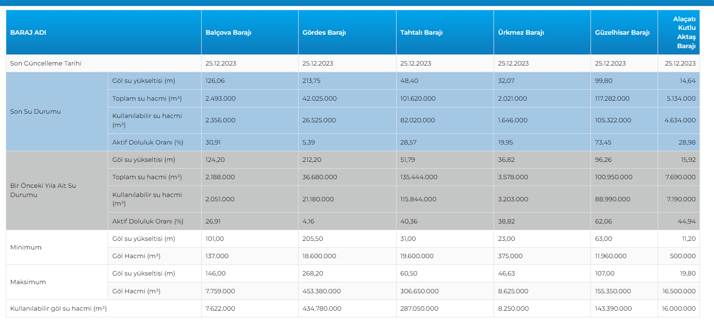This screenshot has width=714, height=328.
Task: Select the 73,45 fill rate for Güzelhisar
Action: click(603, 143)
